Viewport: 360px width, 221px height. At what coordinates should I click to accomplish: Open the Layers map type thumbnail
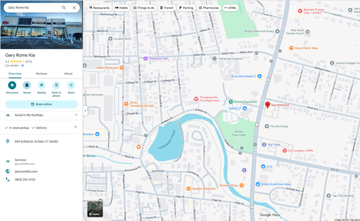pyautogui.click(x=95, y=209)
